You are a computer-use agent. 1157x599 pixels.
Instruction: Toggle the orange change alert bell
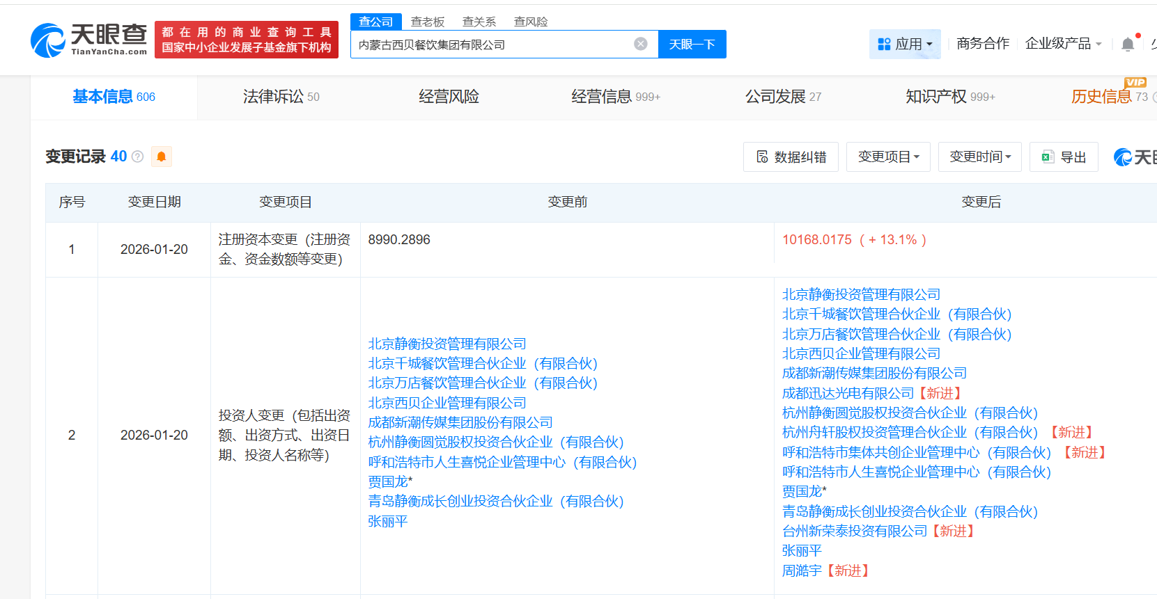tap(161, 157)
